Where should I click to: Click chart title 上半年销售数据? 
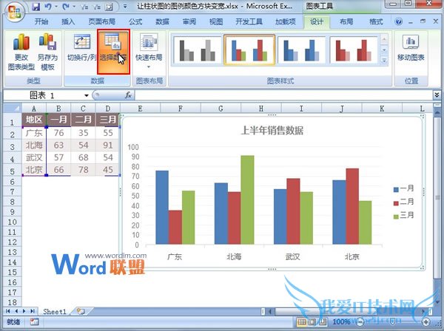click(272, 131)
